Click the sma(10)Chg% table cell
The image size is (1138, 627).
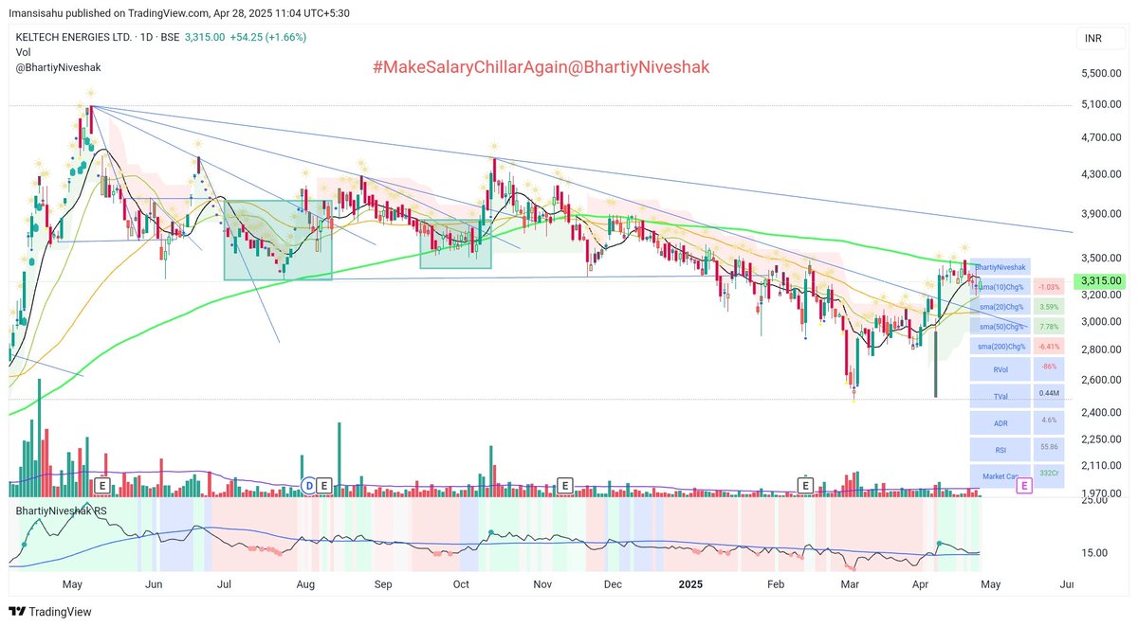pos(1000,286)
